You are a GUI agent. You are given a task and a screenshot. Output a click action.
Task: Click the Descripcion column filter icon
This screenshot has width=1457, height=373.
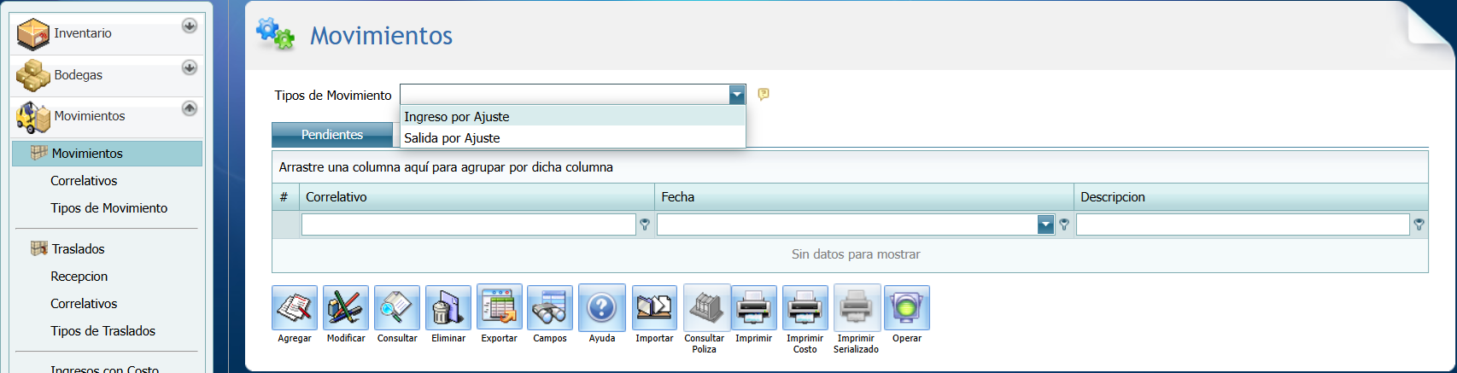[1419, 224]
